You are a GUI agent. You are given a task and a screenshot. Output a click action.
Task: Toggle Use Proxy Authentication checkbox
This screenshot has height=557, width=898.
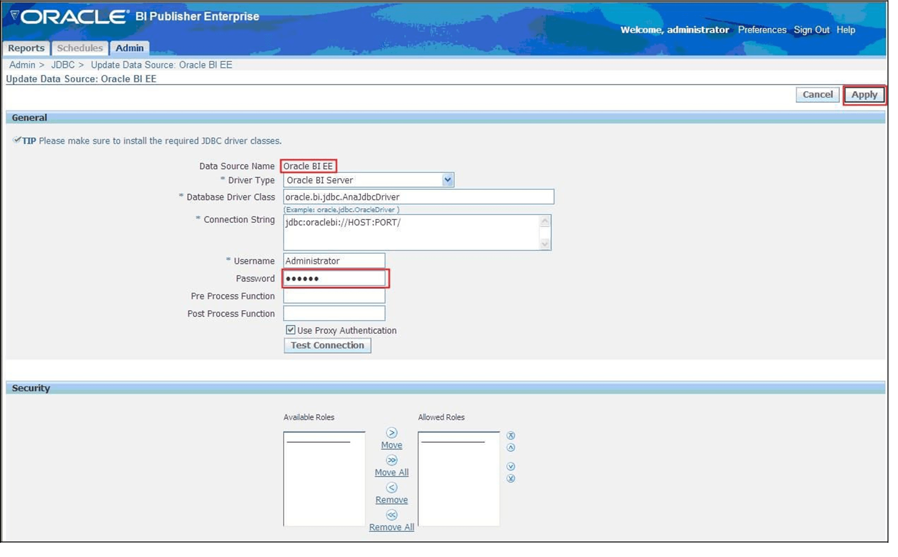[290, 330]
